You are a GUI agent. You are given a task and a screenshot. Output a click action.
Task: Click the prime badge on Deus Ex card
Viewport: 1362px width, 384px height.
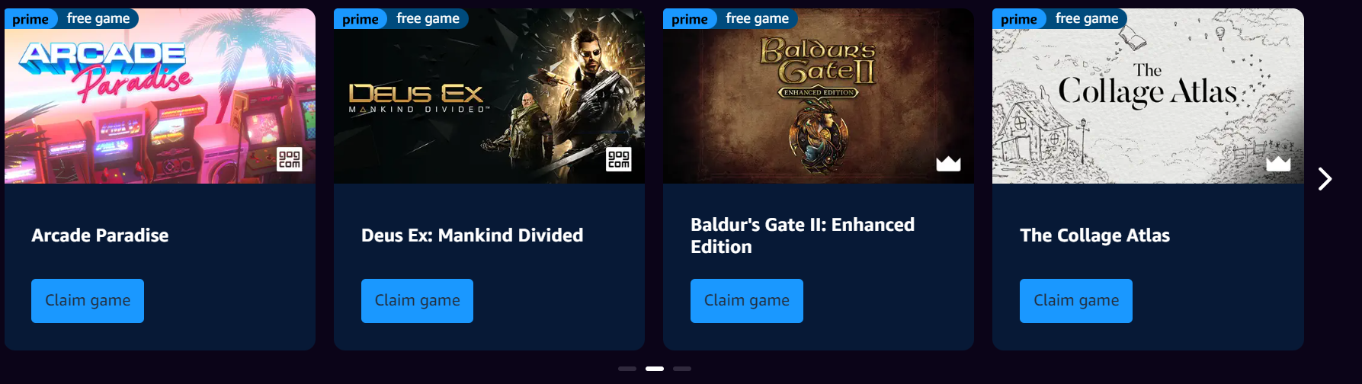[360, 18]
